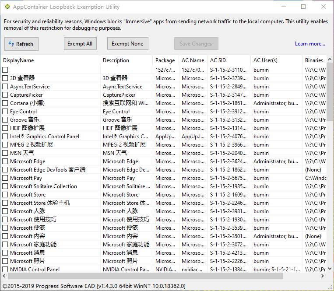Click C:\Windc binaries cell for Microsoft Pay
This screenshot has width=334, height=291.
(x=315, y=178)
